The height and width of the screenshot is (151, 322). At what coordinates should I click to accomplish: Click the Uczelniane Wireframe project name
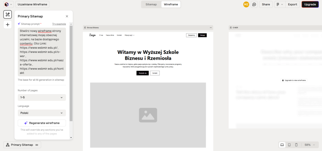32,4
